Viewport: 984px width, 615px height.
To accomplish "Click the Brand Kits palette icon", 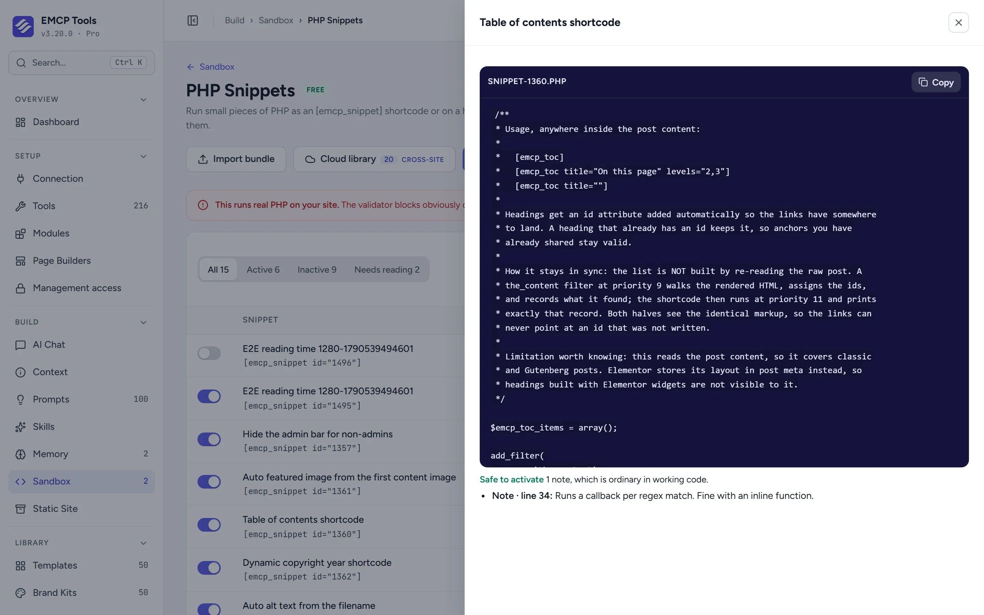I will click(20, 593).
